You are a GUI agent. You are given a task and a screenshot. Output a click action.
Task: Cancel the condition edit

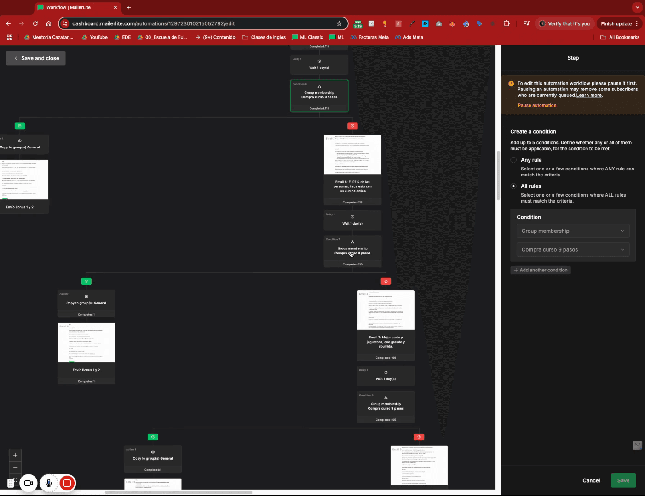(591, 480)
